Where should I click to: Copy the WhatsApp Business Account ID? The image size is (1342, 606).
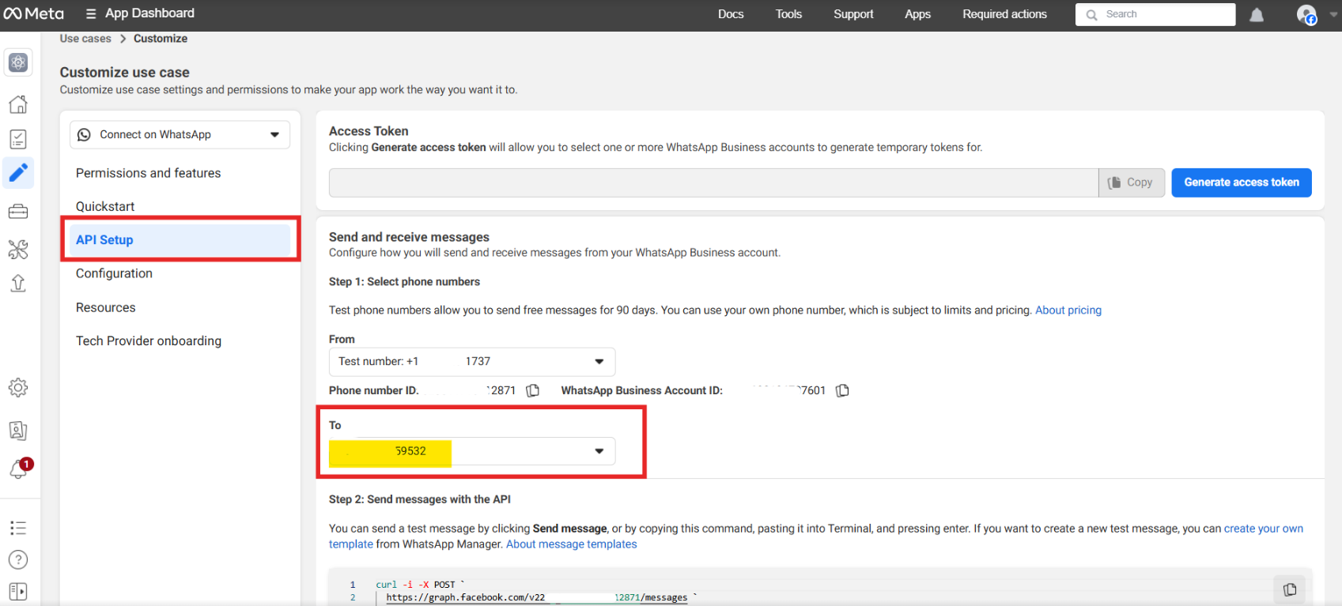842,390
